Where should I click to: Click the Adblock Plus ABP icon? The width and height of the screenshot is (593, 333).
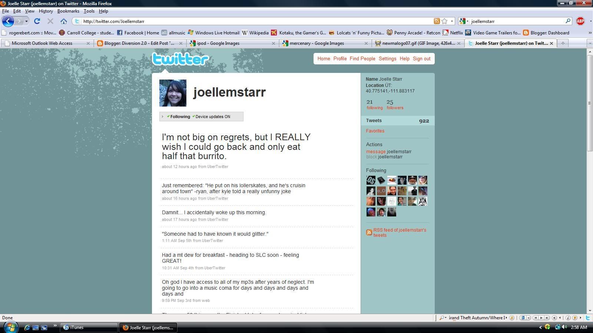tap(580, 21)
